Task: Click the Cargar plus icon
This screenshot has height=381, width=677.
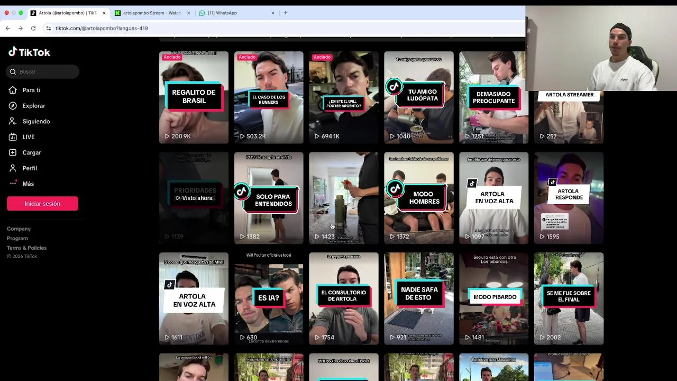Action: [13, 152]
